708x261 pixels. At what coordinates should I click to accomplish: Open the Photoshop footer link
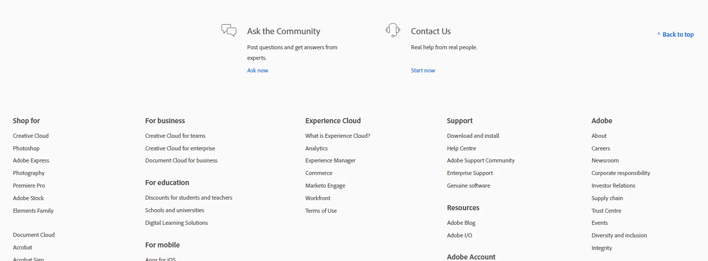(x=26, y=148)
